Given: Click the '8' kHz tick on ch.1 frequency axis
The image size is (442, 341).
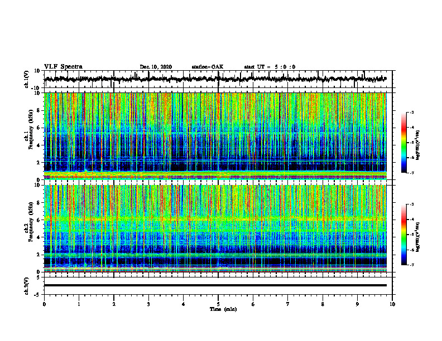Looking at the screenshot, I should pyautogui.click(x=39, y=110).
